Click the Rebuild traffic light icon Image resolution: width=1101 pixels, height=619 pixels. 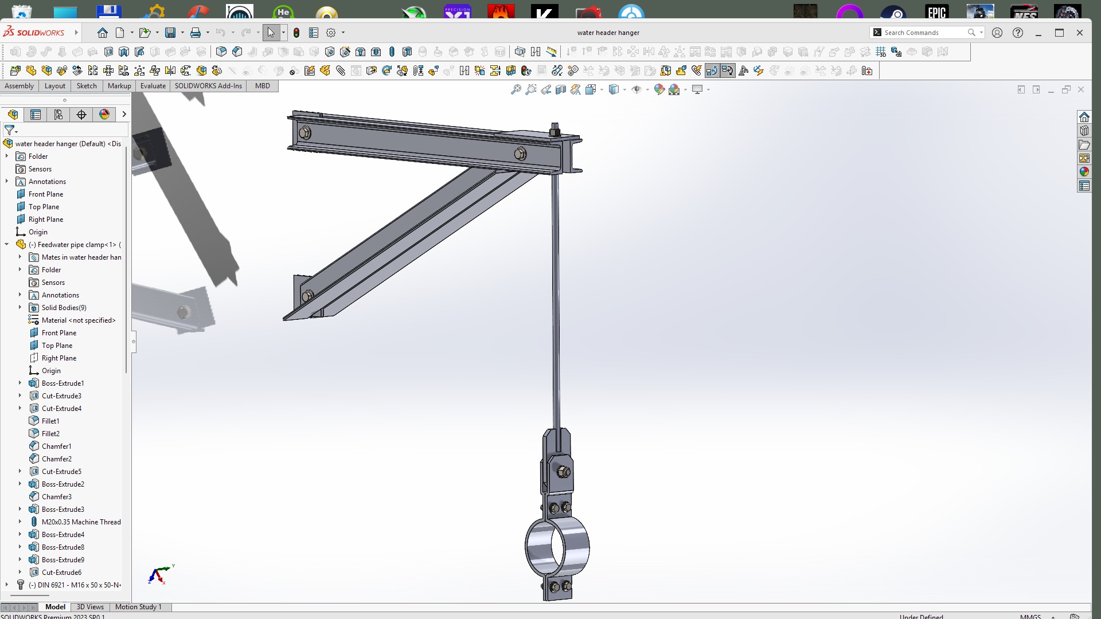coord(296,33)
